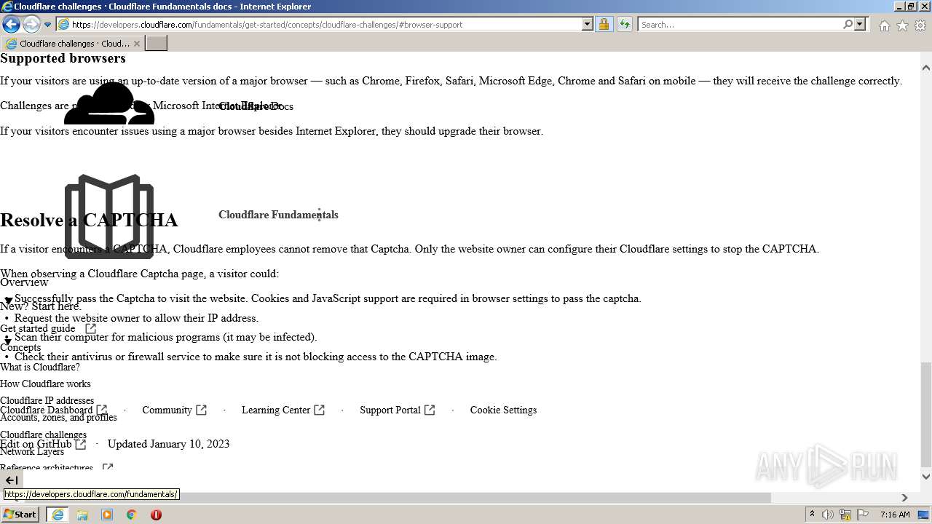Open the search provider dropdown
This screenshot has width=932, height=524.
[x=860, y=24]
